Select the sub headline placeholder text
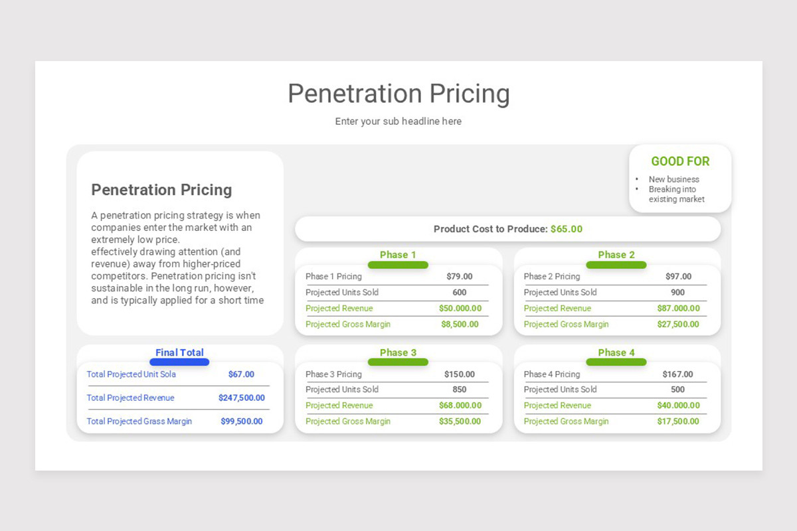Image resolution: width=797 pixels, height=531 pixels. 398,121
